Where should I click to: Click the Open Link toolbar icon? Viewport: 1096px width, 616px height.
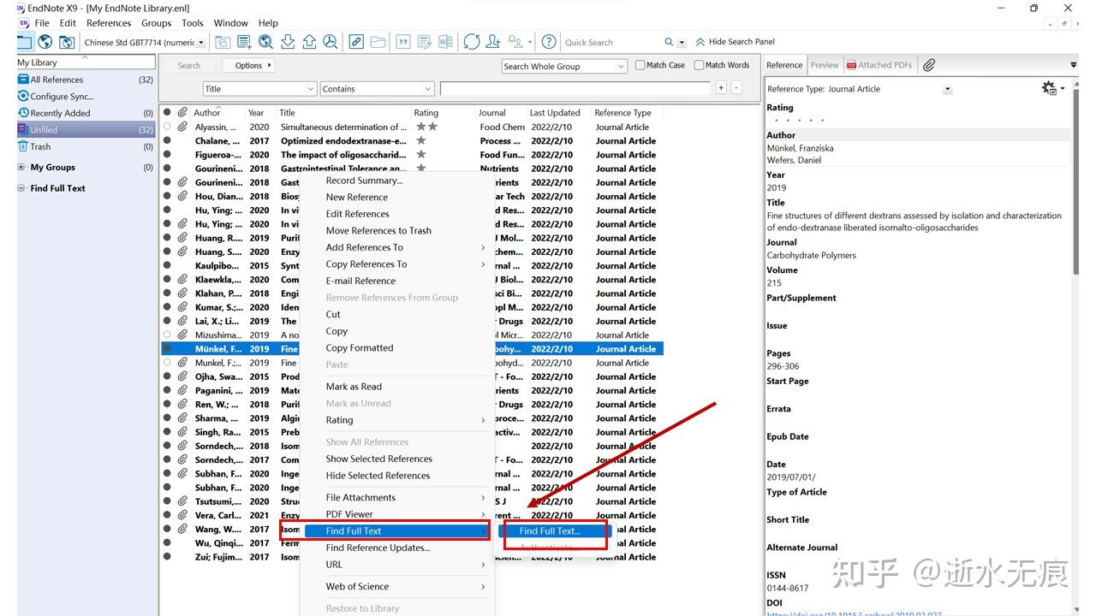click(x=356, y=42)
